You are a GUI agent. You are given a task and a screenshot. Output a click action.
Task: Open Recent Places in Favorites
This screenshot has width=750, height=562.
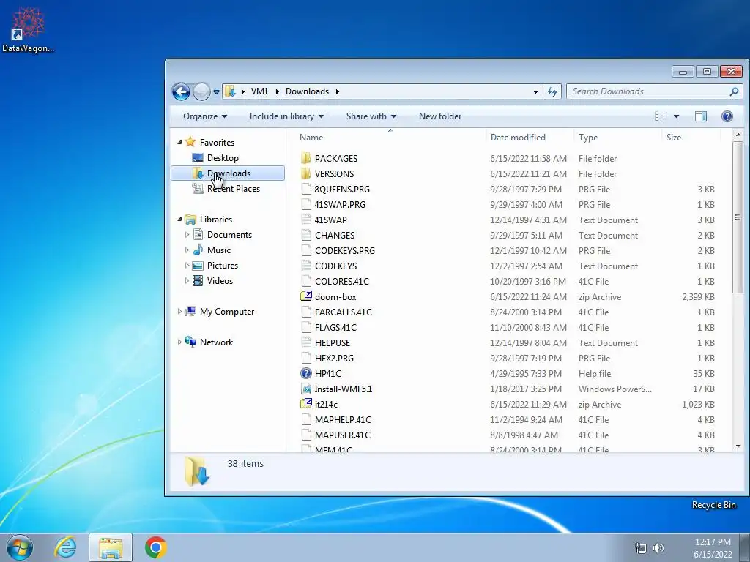[226, 188]
